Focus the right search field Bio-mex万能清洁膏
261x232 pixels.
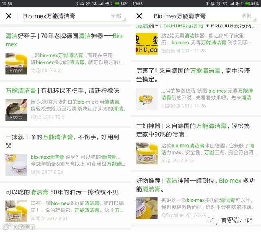pyautogui.click(x=205, y=16)
